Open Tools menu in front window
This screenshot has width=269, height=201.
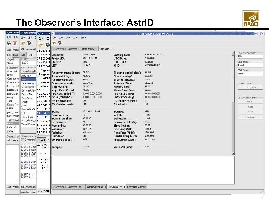(75, 38)
